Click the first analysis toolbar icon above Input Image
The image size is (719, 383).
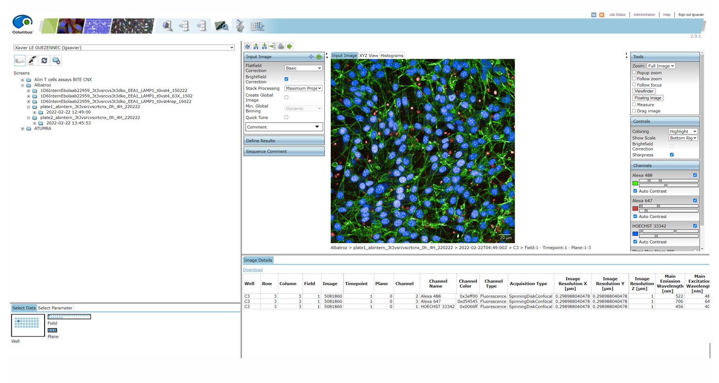(247, 46)
